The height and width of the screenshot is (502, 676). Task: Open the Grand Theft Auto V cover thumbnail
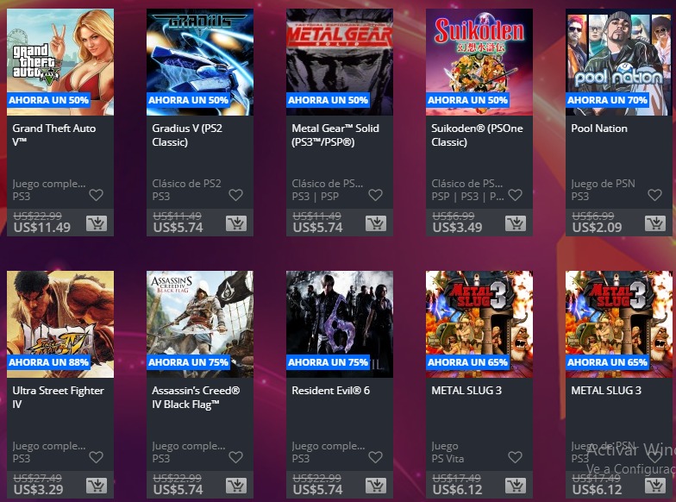[x=60, y=62]
